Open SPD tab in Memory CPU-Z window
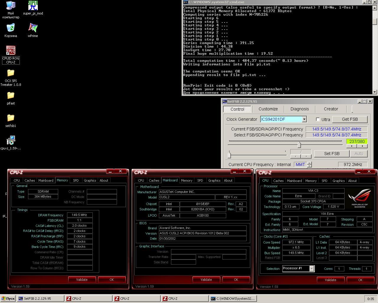 [76, 180]
